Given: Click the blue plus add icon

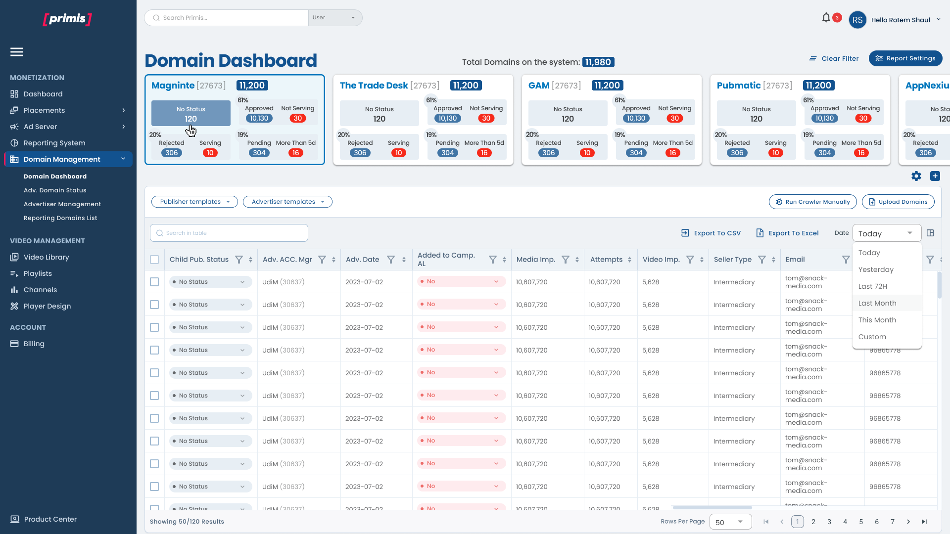Looking at the screenshot, I should [x=935, y=176].
